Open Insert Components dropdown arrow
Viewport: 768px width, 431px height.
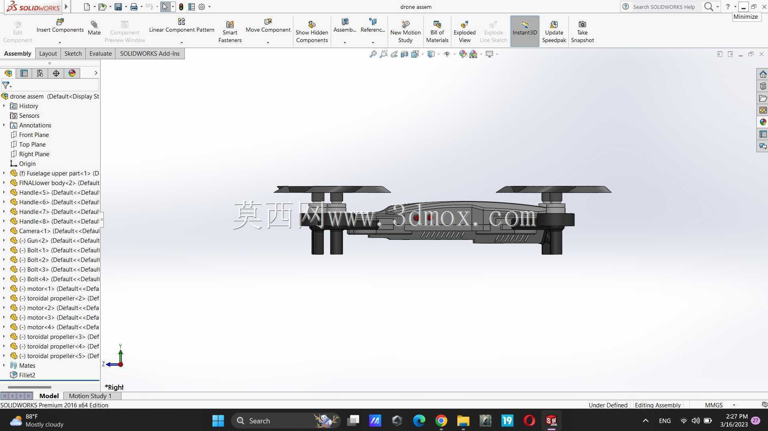coord(60,42)
